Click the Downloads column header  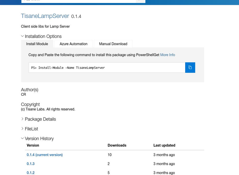[x=117, y=145]
